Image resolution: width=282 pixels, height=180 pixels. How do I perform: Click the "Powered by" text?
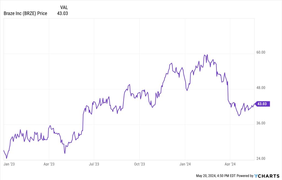click(245, 176)
